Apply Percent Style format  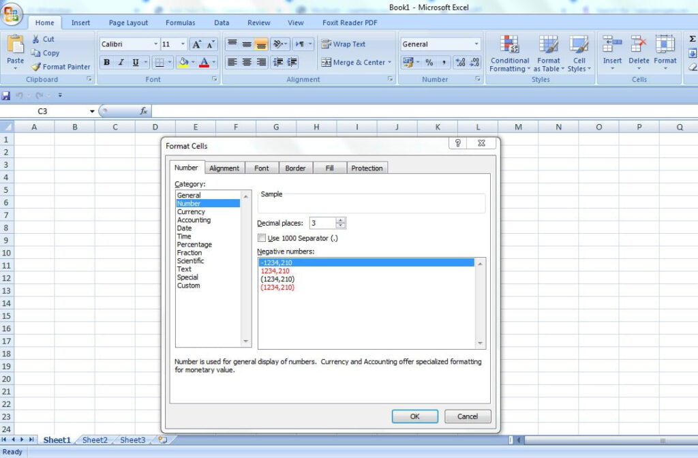429,62
